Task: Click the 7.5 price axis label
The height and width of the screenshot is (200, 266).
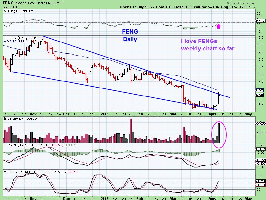Action: click(261, 82)
